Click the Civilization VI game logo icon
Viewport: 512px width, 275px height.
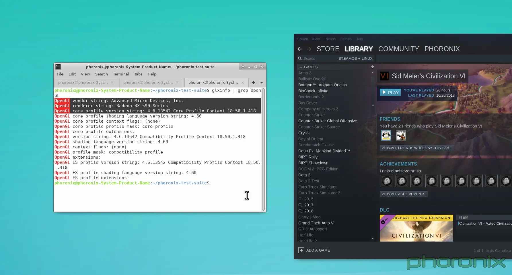pos(384,76)
